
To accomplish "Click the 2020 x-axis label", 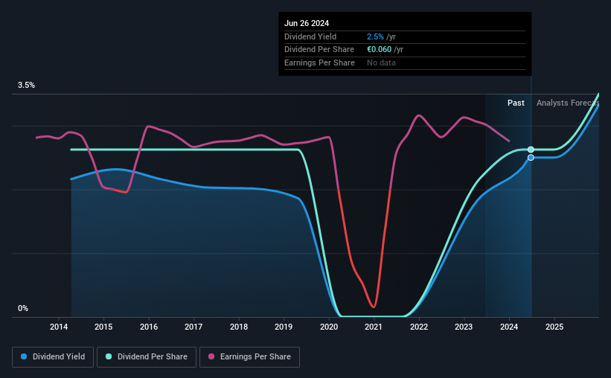I will [329, 327].
